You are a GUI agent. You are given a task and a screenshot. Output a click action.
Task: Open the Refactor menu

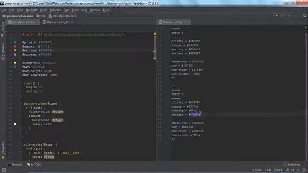click(55, 10)
